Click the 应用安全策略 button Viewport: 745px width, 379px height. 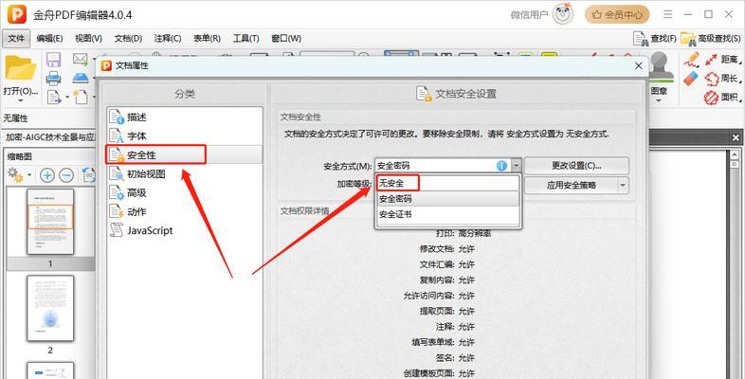pyautogui.click(x=572, y=185)
